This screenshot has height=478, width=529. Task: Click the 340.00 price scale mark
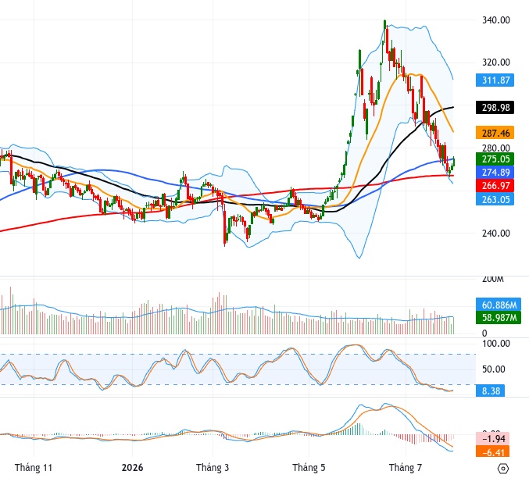pyautogui.click(x=495, y=20)
